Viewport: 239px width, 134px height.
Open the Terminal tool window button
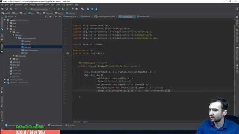pos(40,125)
